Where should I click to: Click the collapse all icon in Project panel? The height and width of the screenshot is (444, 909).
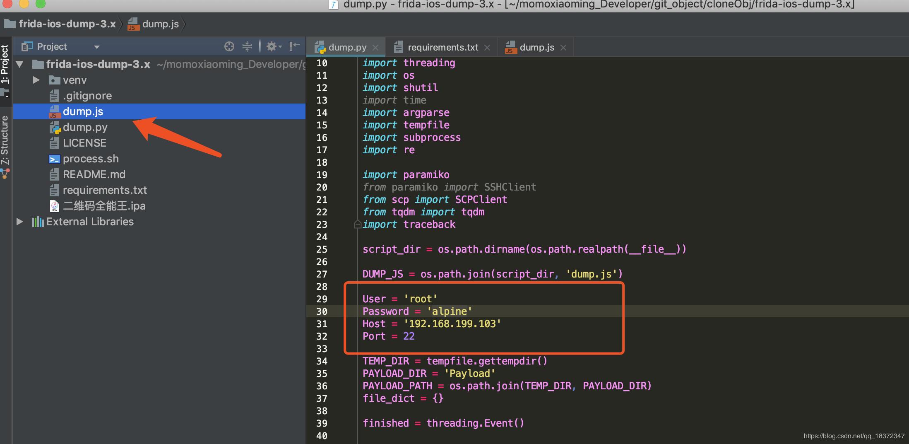pyautogui.click(x=247, y=46)
